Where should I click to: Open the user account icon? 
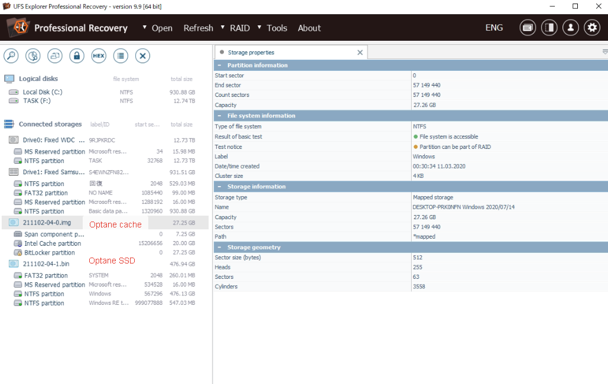[570, 28]
